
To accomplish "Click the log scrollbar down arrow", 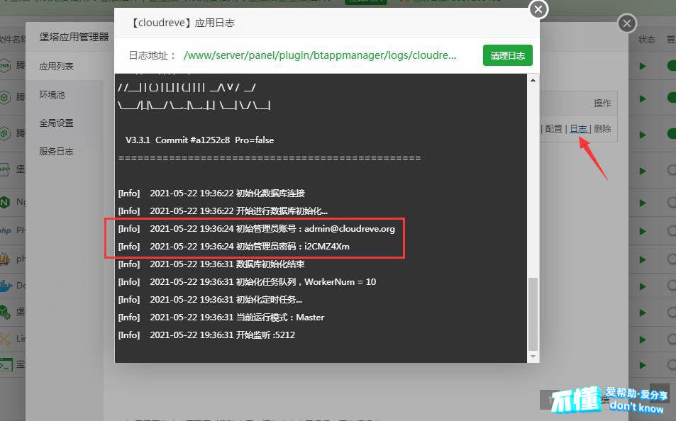I will click(533, 357).
